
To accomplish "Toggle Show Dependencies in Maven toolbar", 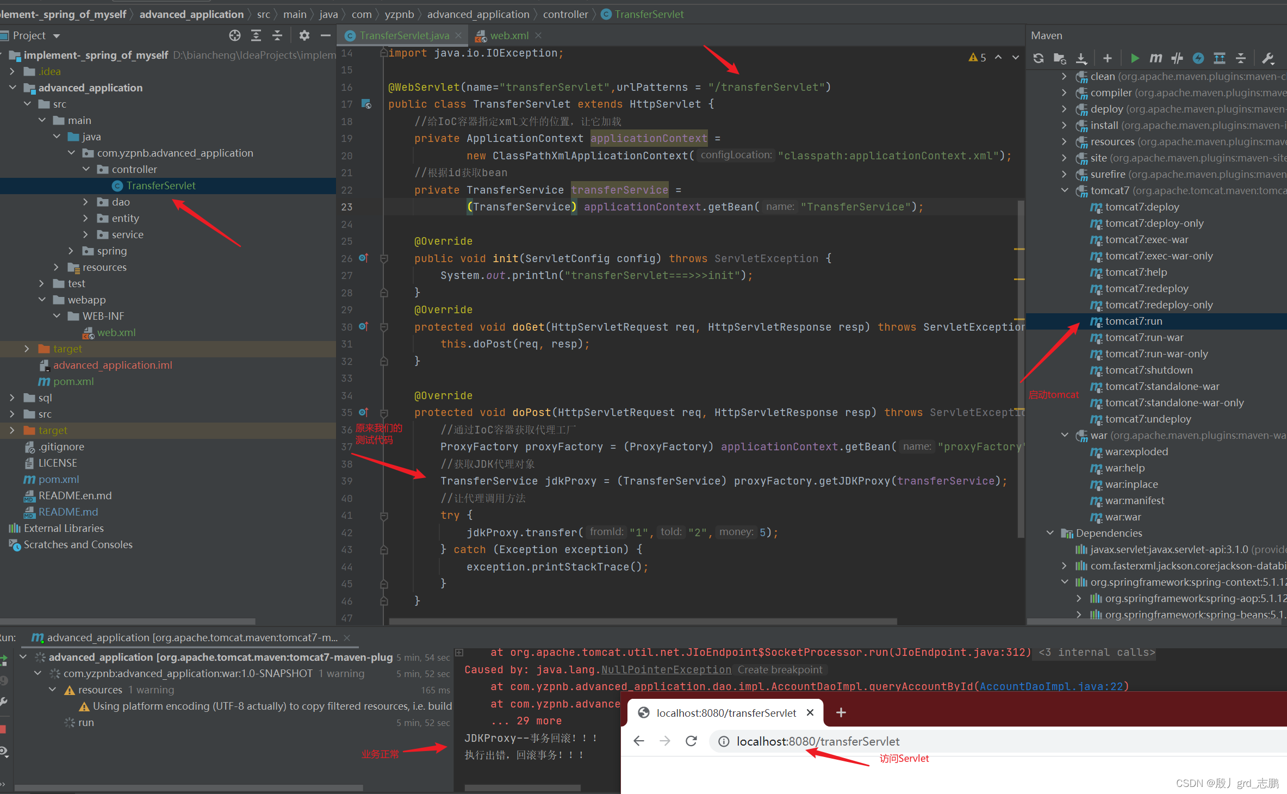I will point(1220,58).
